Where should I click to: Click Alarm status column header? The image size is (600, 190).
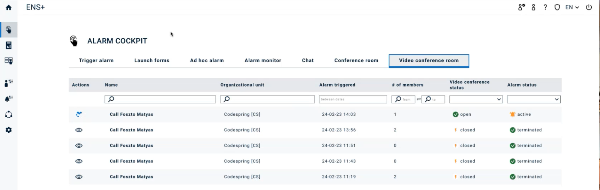click(522, 85)
